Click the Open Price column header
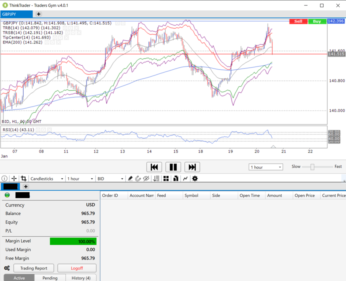The height and width of the screenshot is (281, 346). click(x=307, y=195)
